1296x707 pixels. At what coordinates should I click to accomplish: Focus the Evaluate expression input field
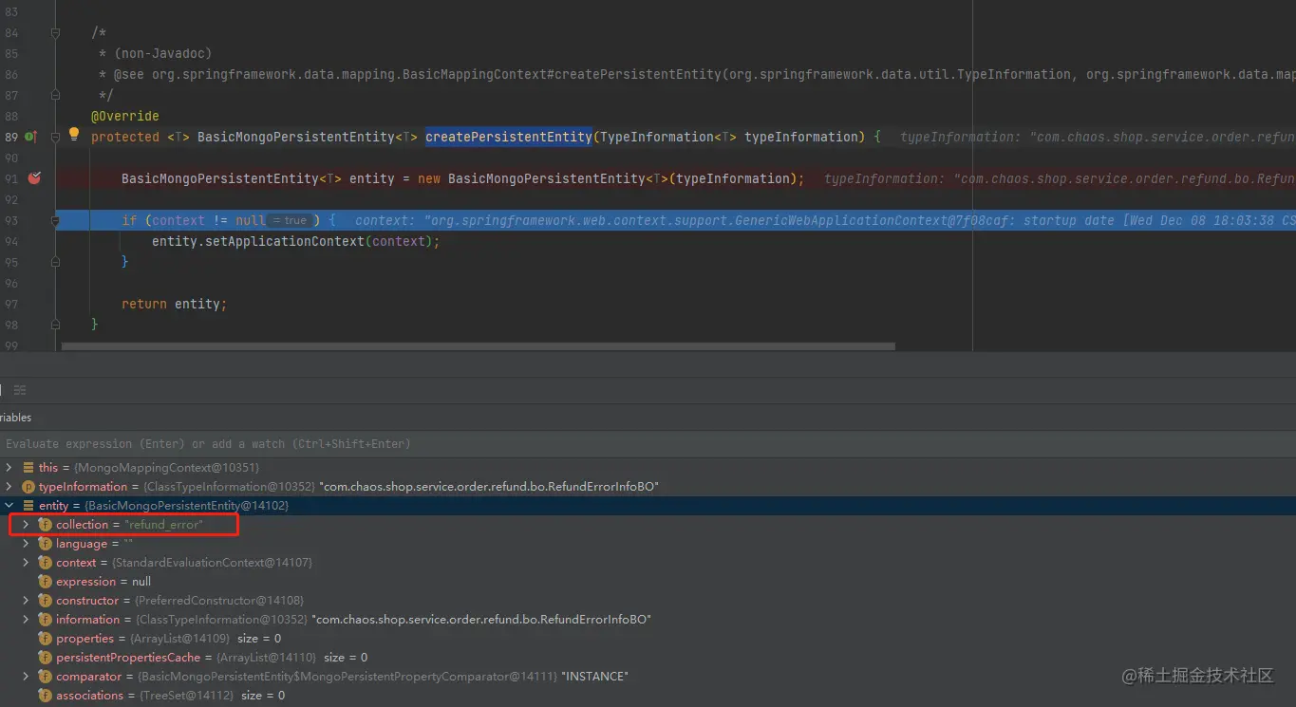[648, 443]
